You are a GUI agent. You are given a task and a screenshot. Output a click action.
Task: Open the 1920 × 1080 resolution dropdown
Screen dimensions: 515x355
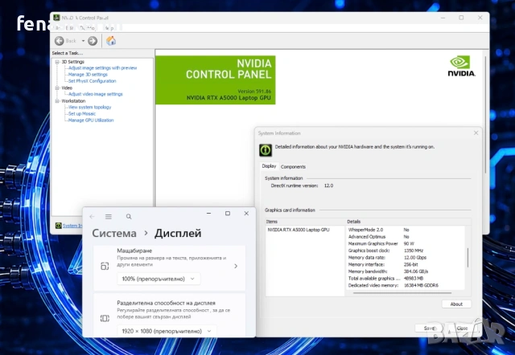pyautogui.click(x=167, y=331)
